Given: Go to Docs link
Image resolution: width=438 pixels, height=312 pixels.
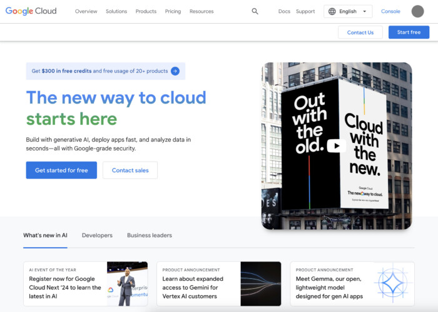Looking at the screenshot, I should [284, 11].
